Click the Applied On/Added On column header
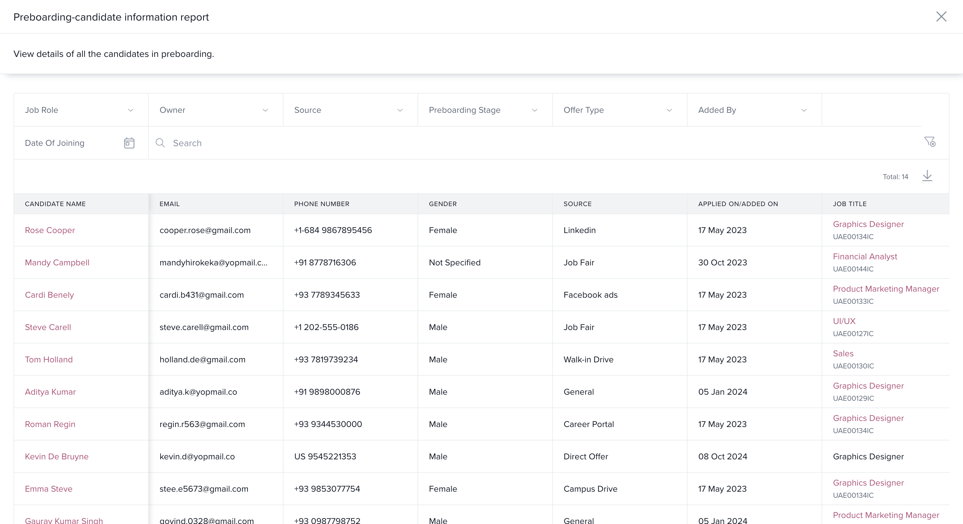The image size is (963, 524). 738,204
